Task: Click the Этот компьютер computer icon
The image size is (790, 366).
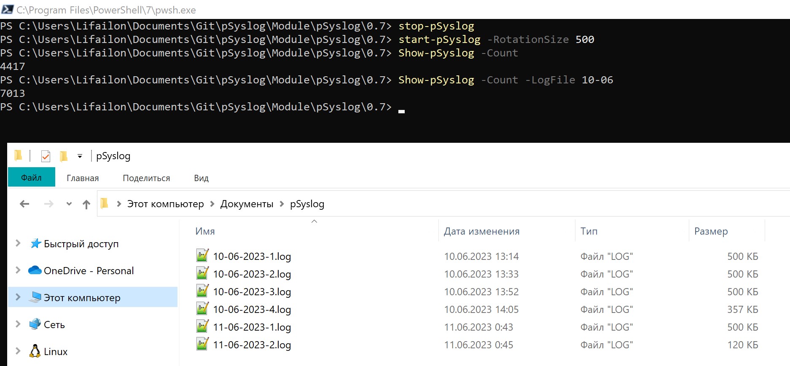Action: 35,297
